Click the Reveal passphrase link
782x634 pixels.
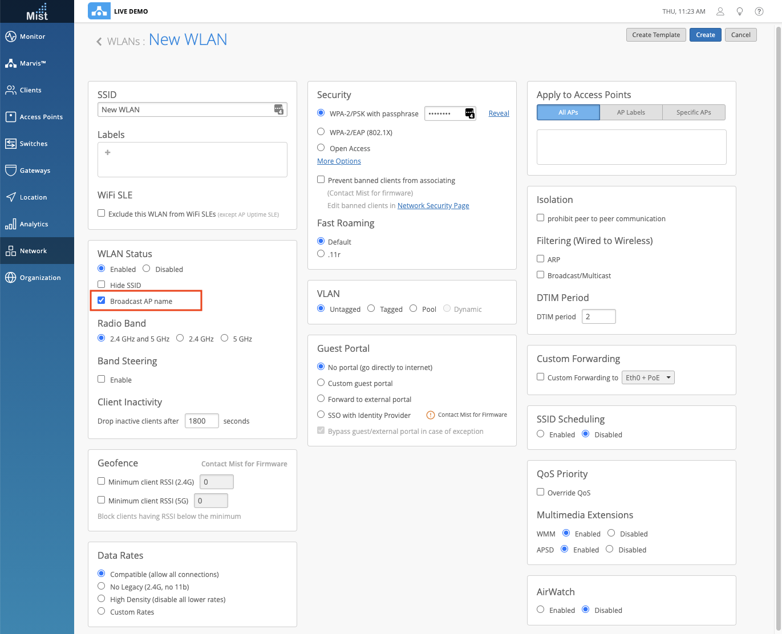[499, 113]
